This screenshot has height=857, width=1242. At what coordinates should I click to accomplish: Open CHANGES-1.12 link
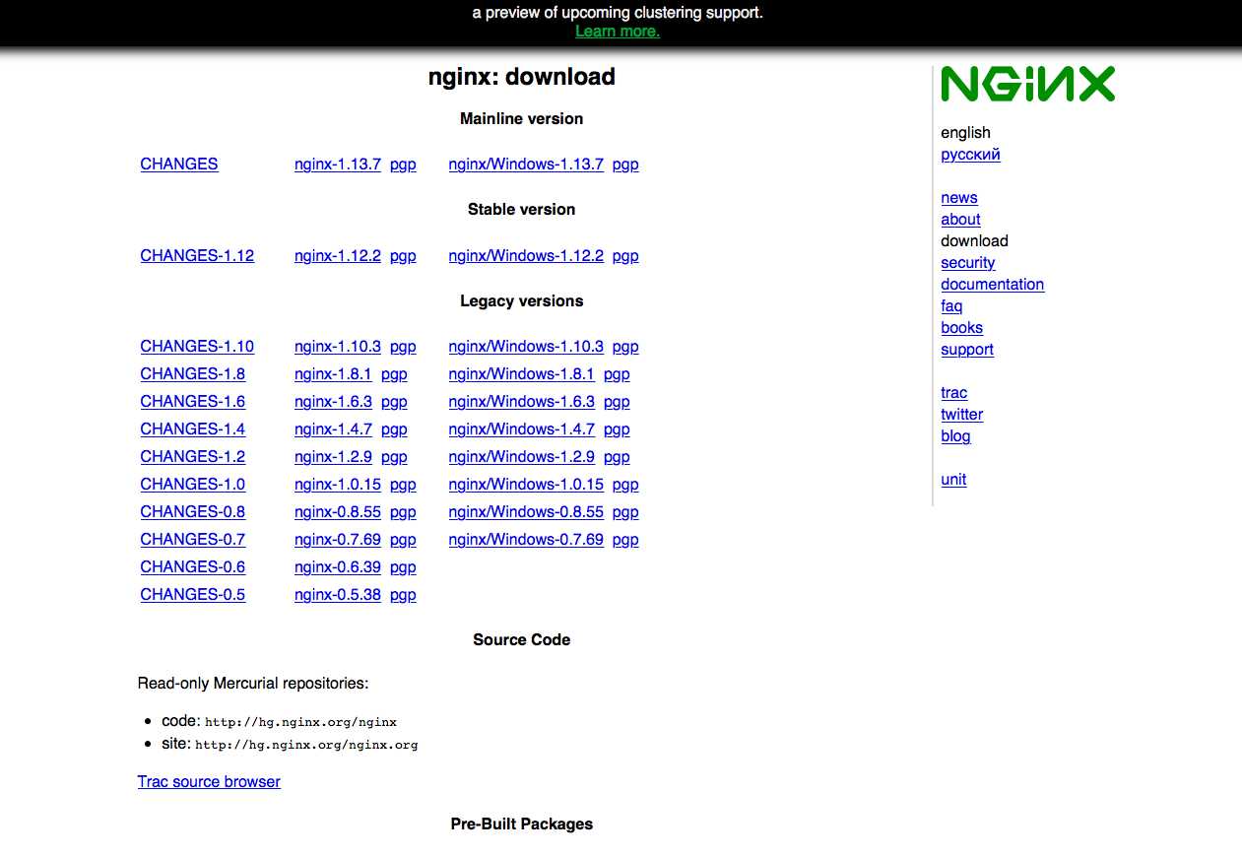(197, 256)
